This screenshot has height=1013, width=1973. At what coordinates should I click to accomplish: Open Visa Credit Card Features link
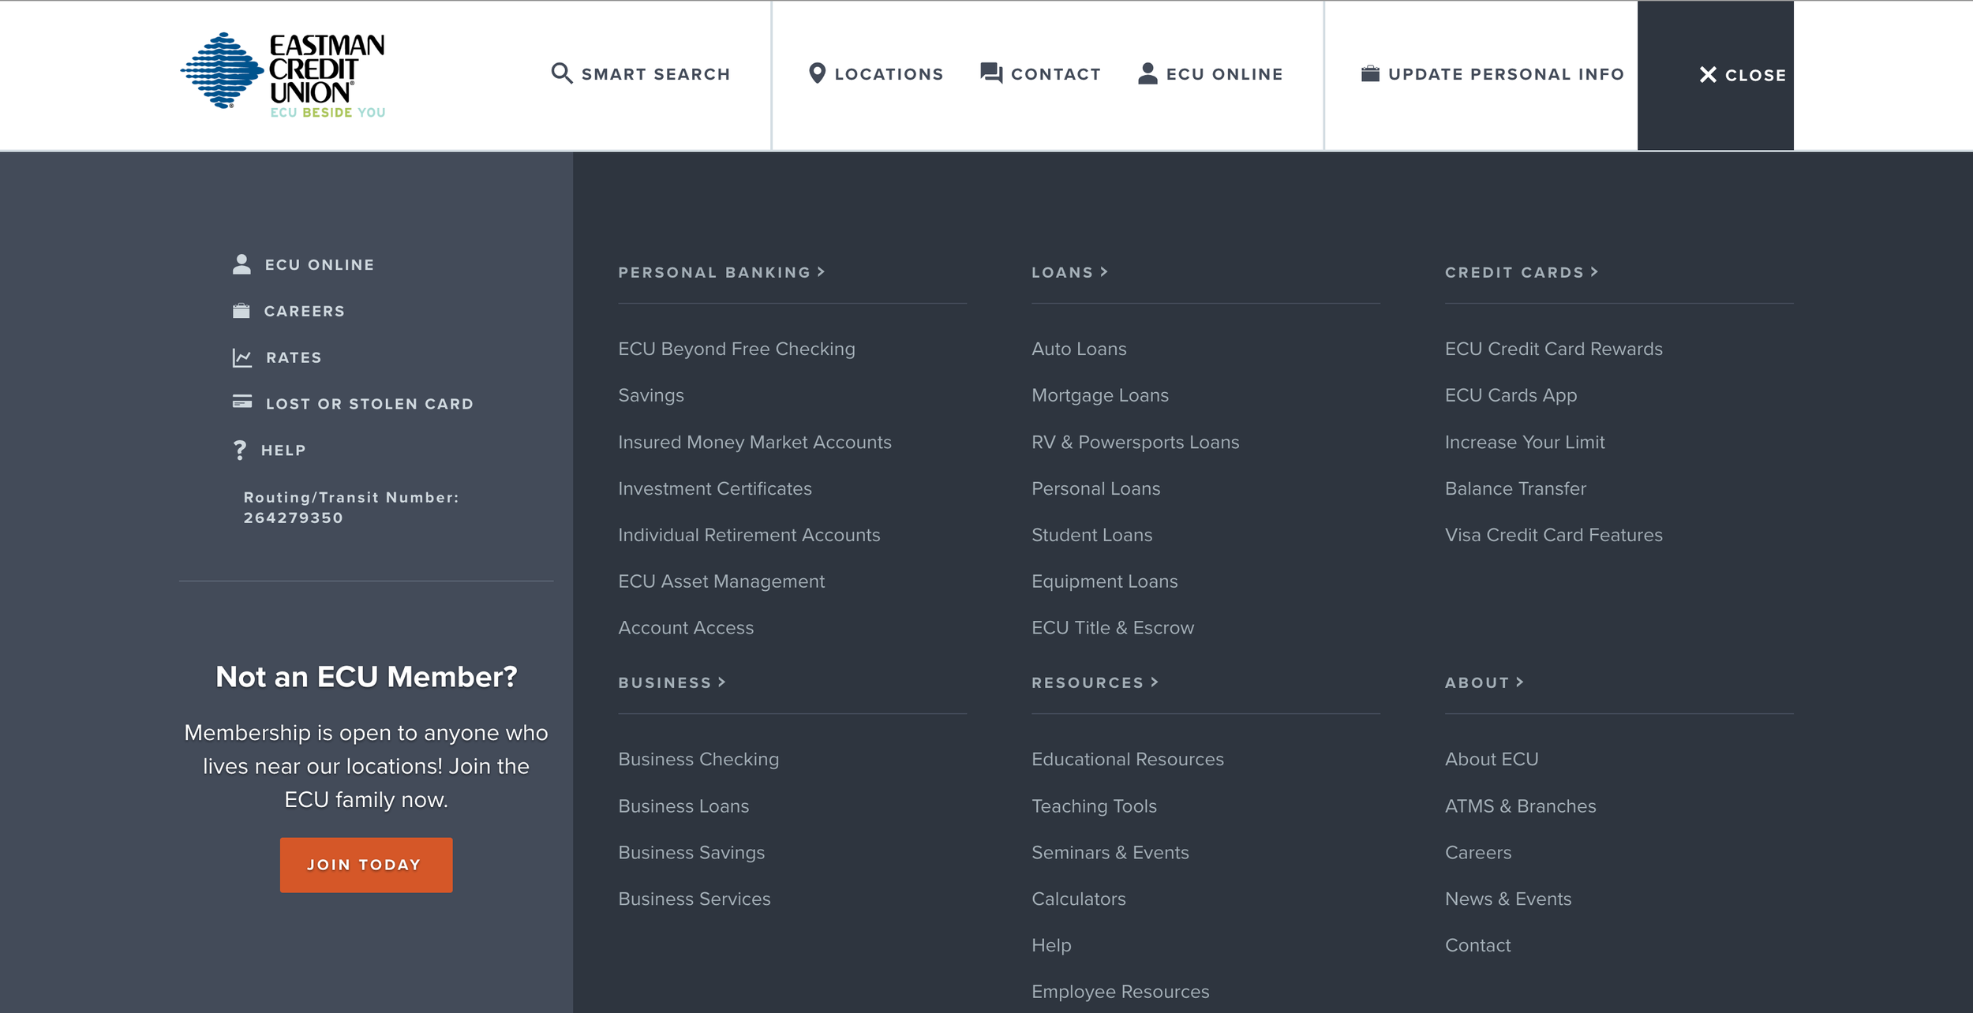pyautogui.click(x=1553, y=535)
